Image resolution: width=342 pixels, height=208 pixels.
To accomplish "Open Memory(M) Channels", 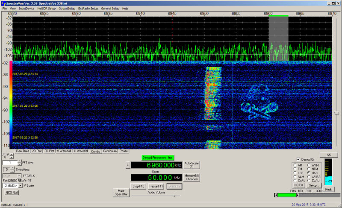I will pos(192,177).
